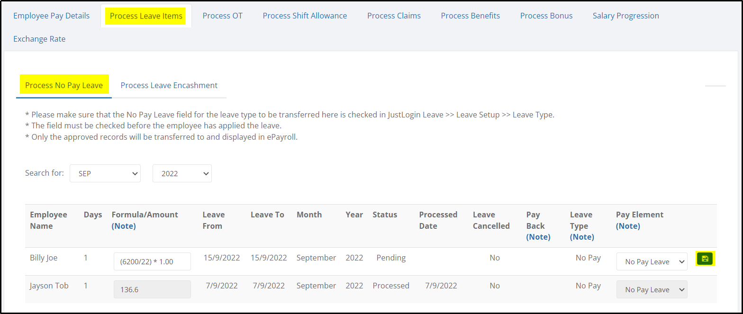Go to the Process OT tab
The width and height of the screenshot is (743, 314).
point(222,16)
